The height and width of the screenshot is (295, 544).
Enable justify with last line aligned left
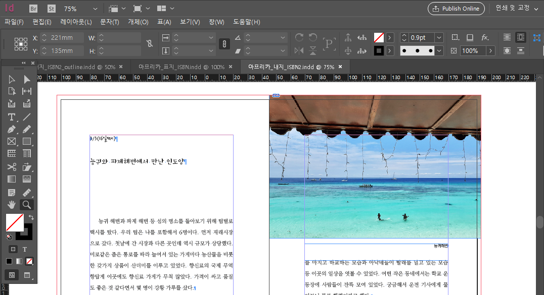(507, 37)
